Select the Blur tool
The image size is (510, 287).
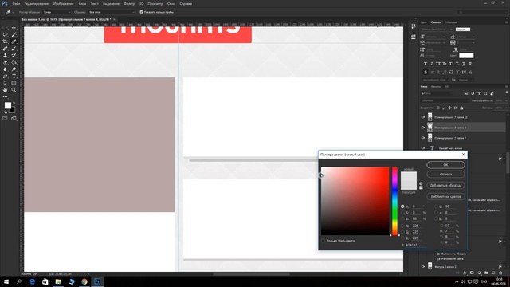[x=6, y=69]
